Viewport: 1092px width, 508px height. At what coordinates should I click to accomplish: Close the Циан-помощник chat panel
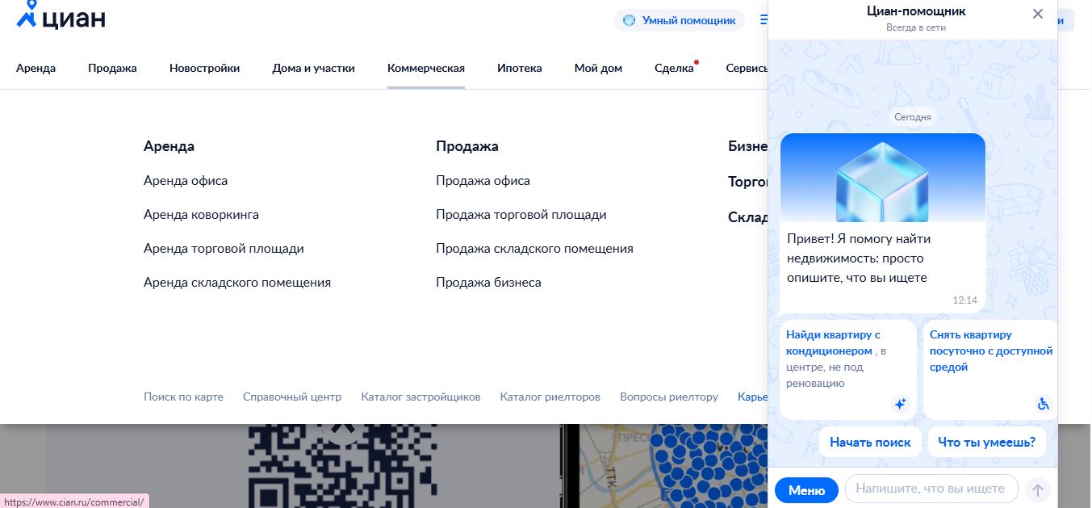[x=1038, y=14]
